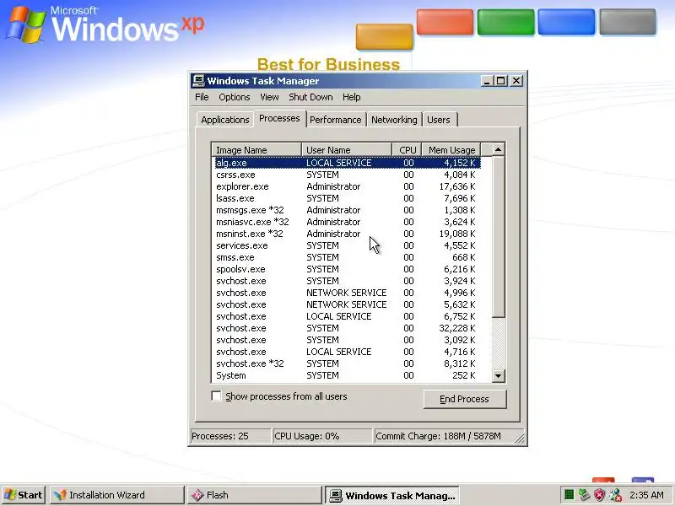The height and width of the screenshot is (506, 675).
Task: Select the msninst.exe *32 process
Action: point(347,234)
